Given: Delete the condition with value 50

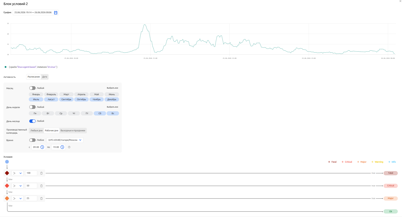Looking at the screenshot, I should pos(41,186).
